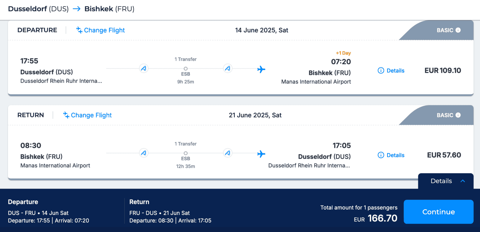Click the ESB transfer stop on departure flight

[x=186, y=69]
